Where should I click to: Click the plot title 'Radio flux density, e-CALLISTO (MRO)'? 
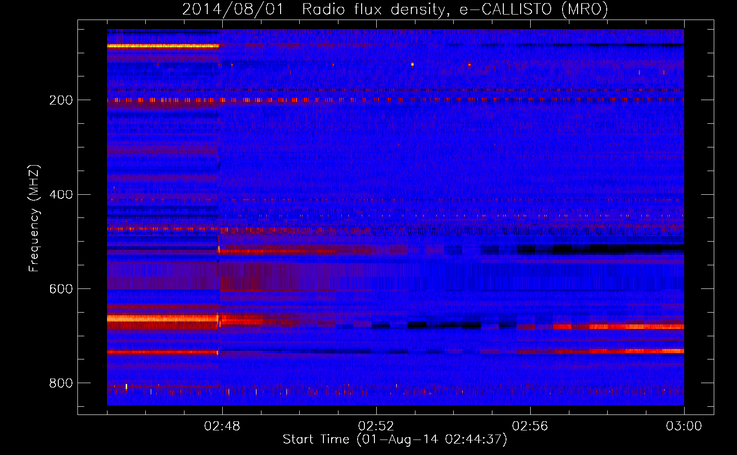455,10
